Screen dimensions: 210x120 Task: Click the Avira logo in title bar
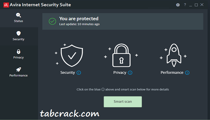[6, 5]
